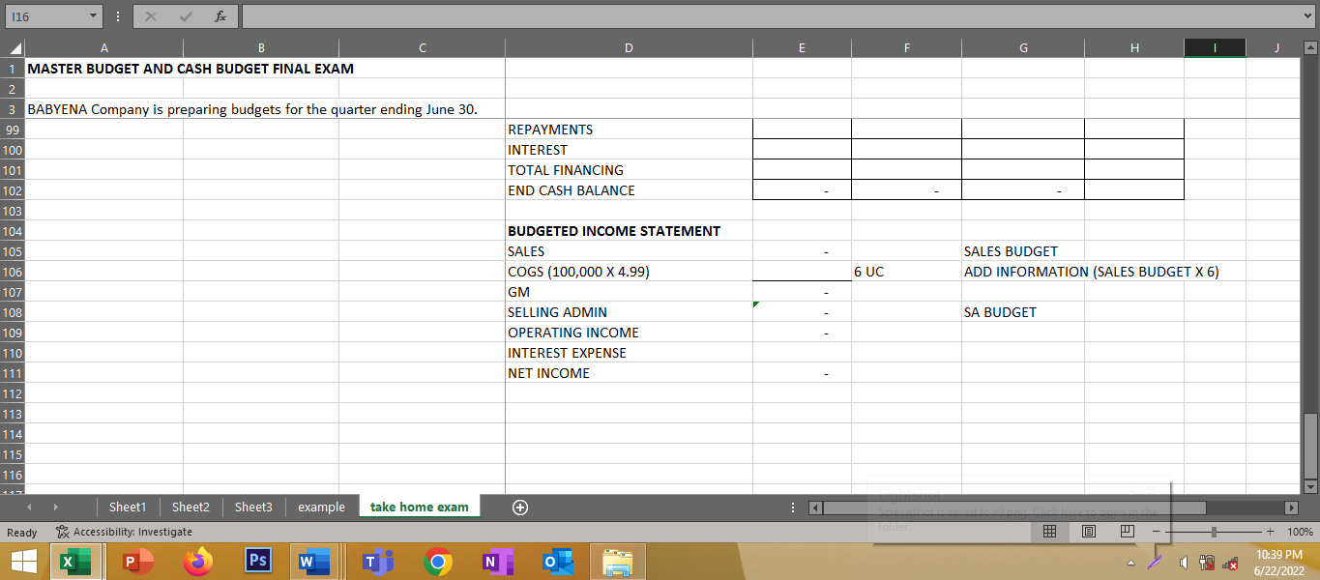This screenshot has width=1320, height=580.
Task: Open Microsoft Teams from the taskbar
Action: point(377,562)
